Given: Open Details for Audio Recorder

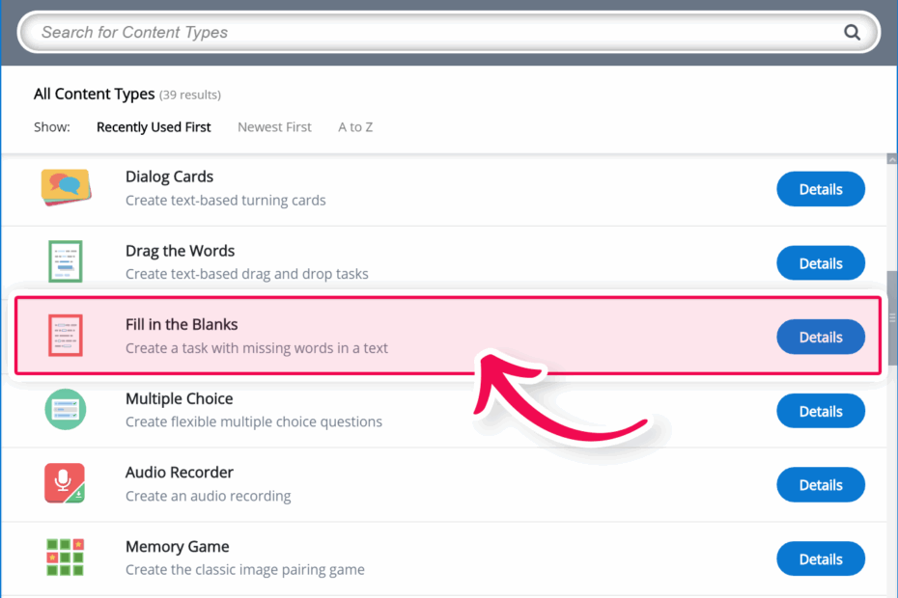Looking at the screenshot, I should click(x=821, y=485).
